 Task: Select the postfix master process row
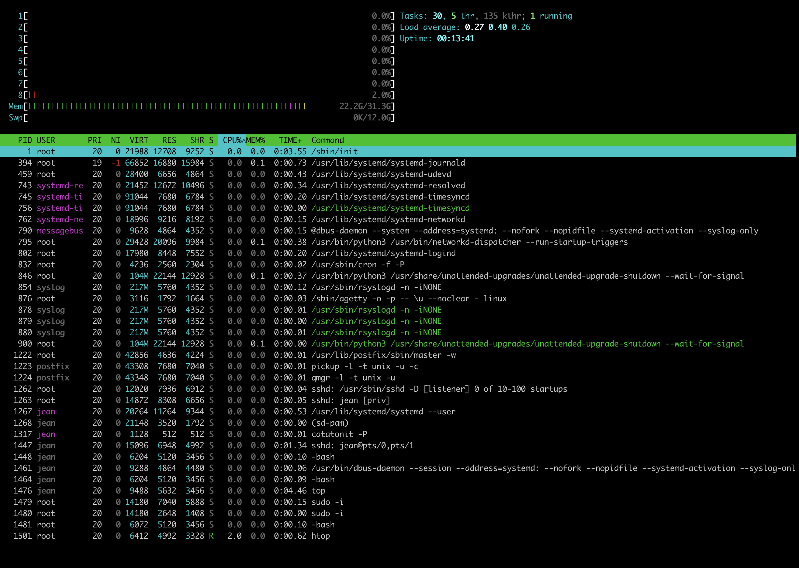coord(398,355)
